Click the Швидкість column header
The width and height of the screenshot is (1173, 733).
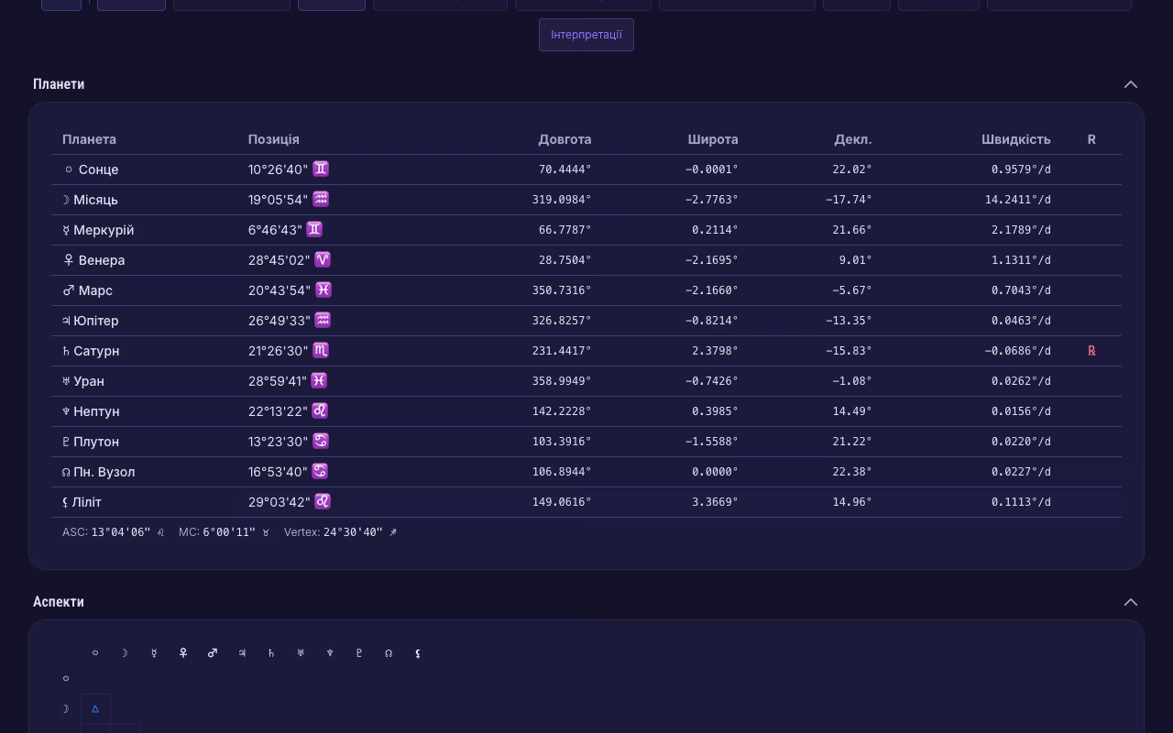coord(1015,139)
